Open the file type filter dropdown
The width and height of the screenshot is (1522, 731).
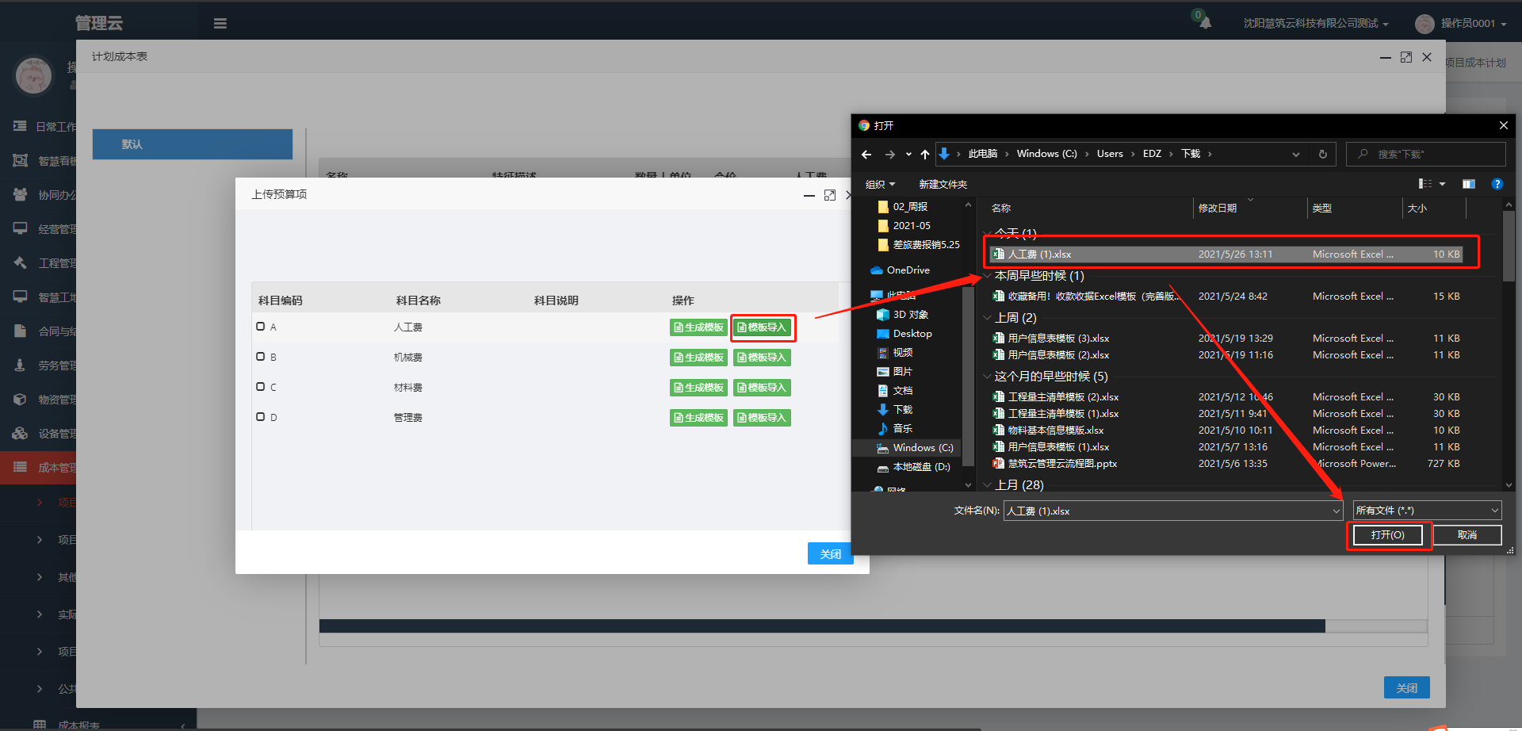tap(1427, 511)
